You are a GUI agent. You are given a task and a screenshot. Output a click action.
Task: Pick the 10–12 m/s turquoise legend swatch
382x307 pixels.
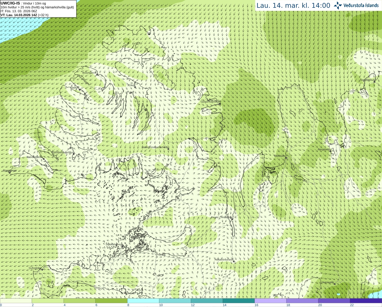(x=175, y=301)
